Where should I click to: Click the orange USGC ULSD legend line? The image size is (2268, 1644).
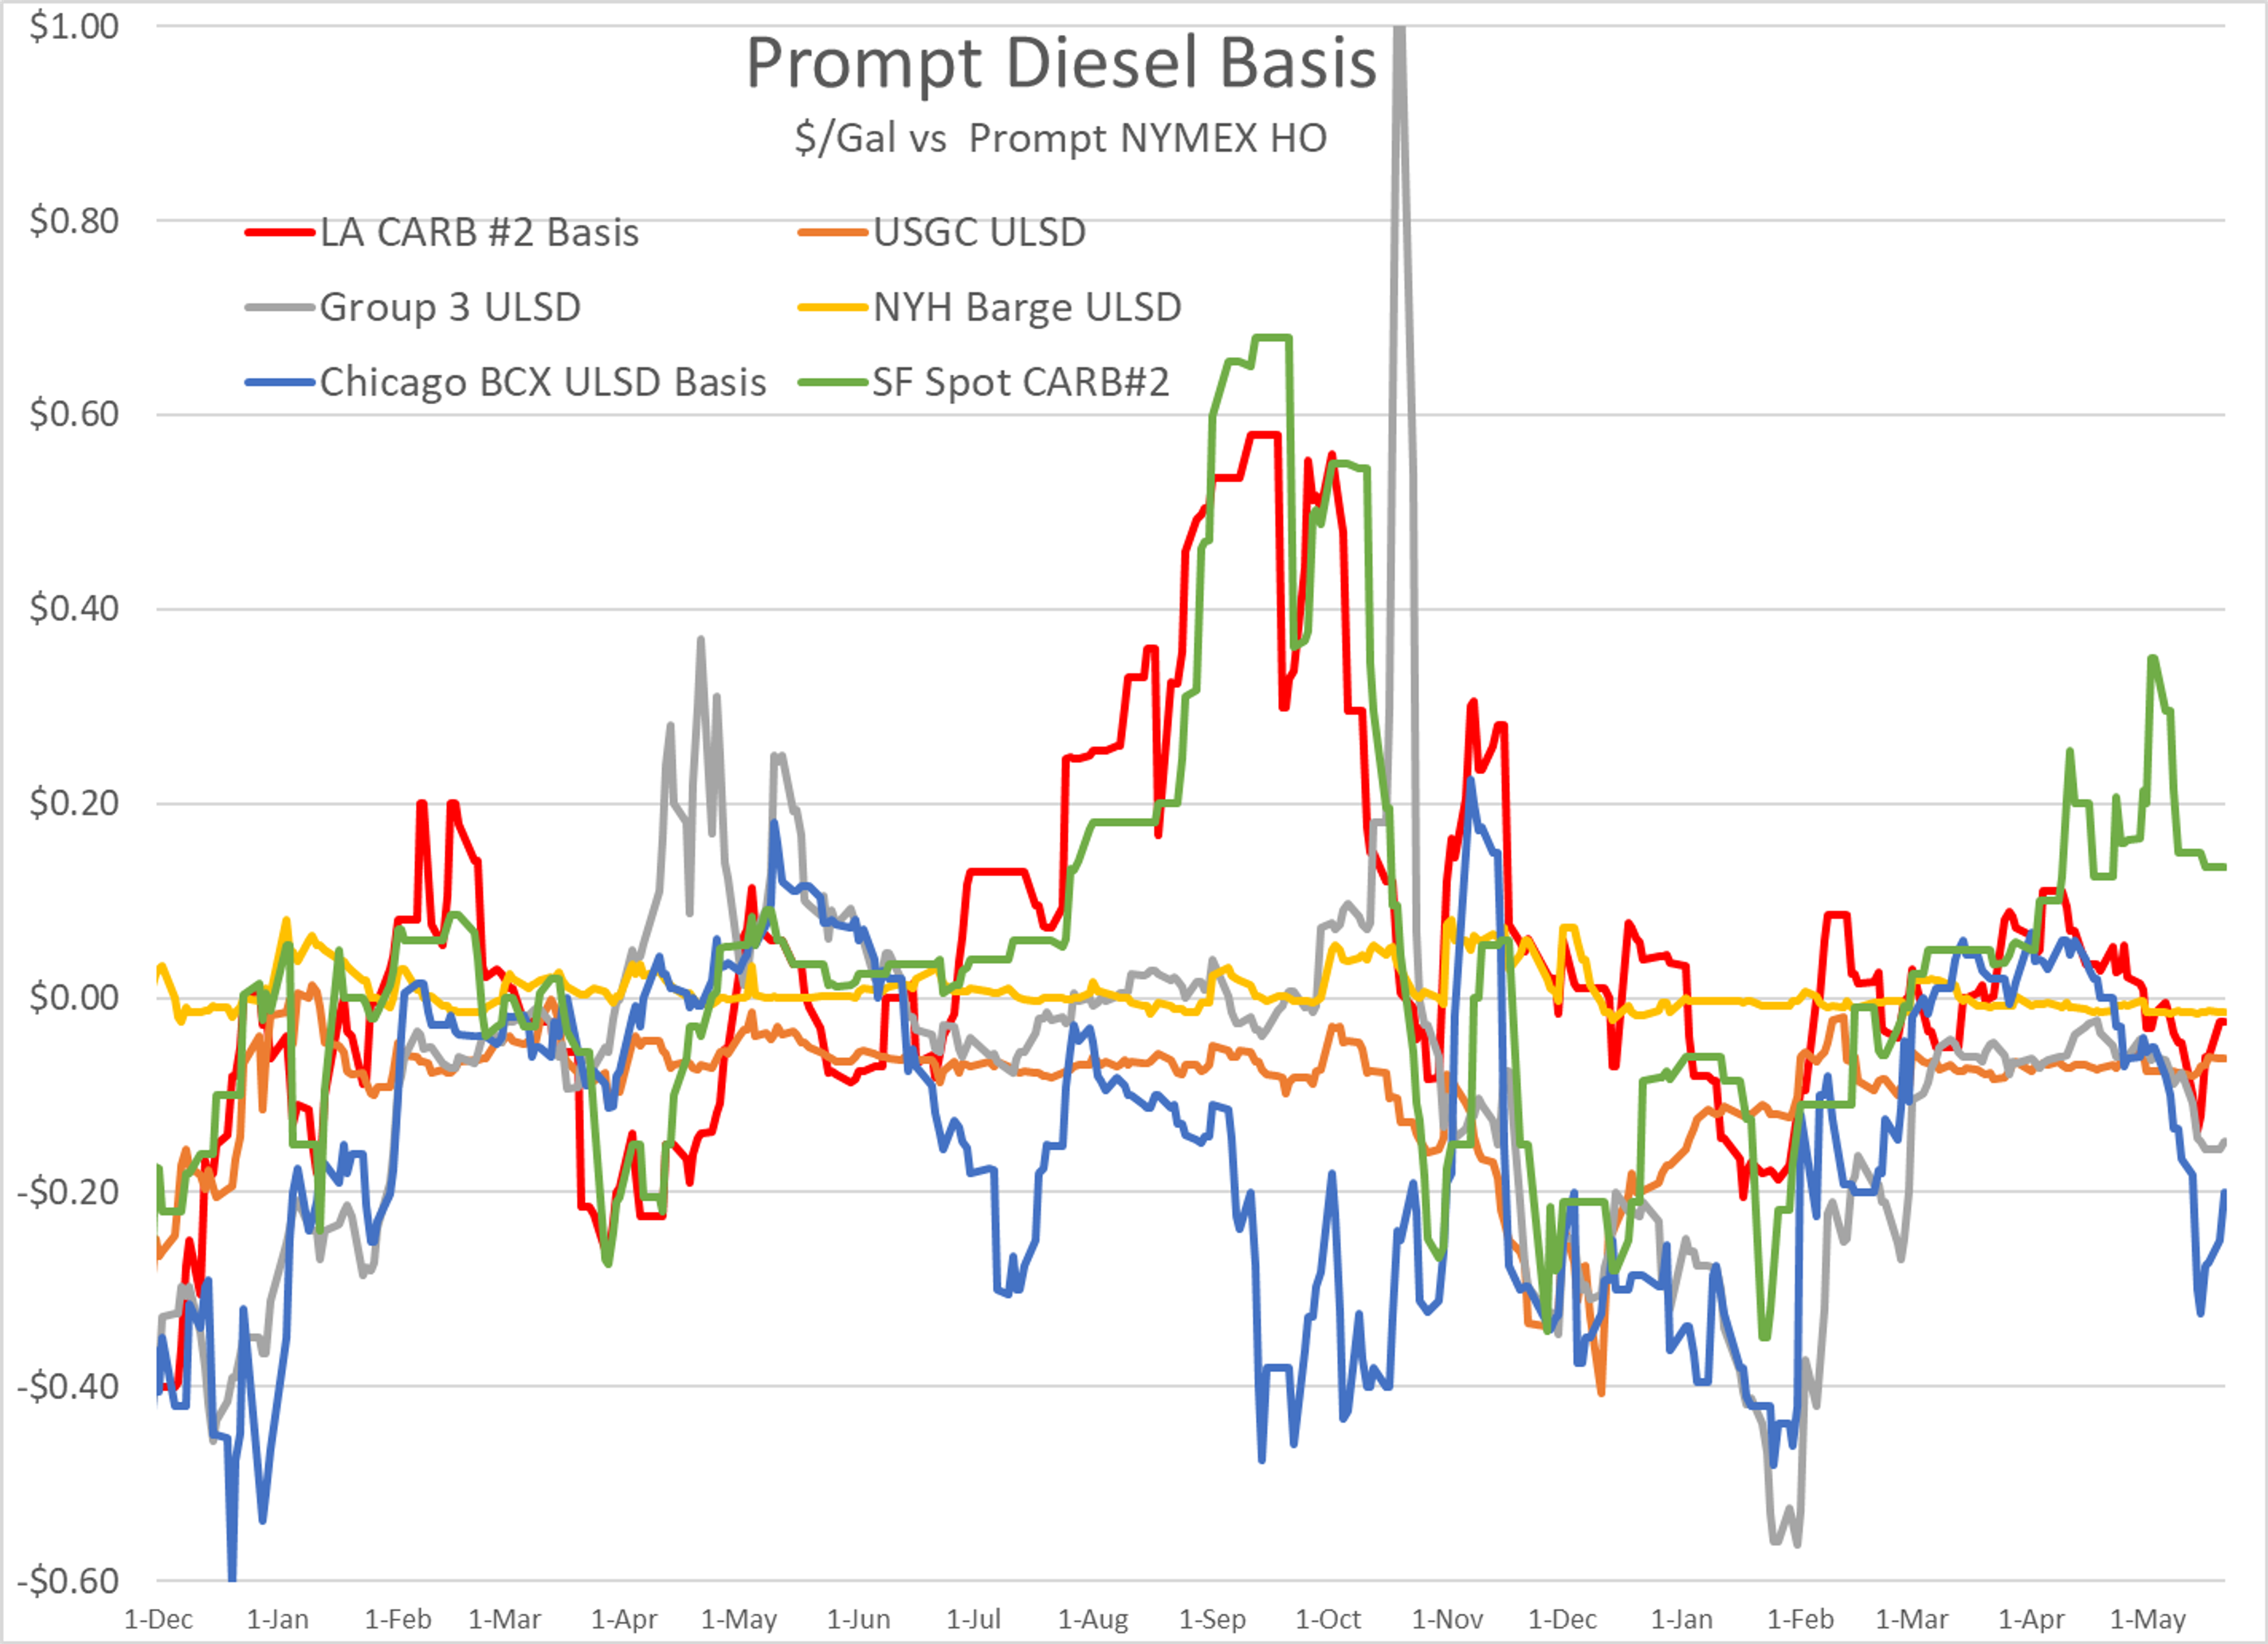point(833,232)
